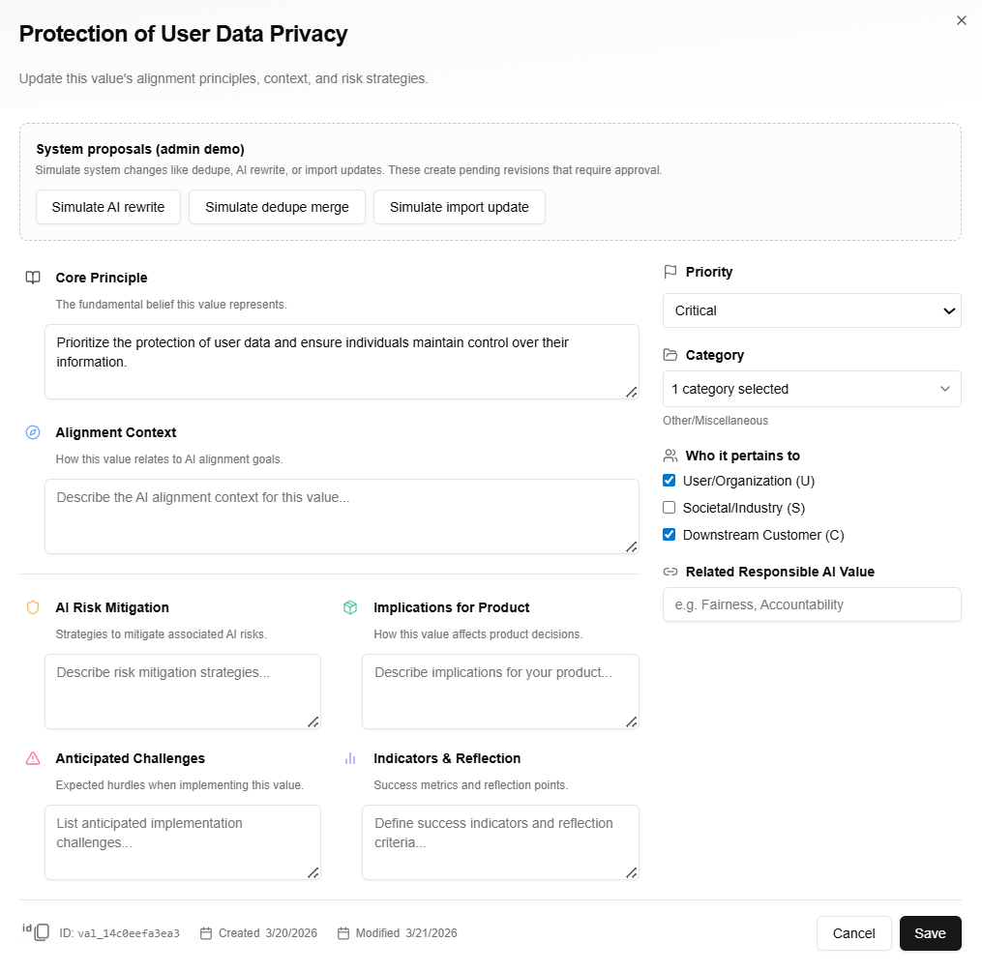Enable the Societal/Industry (S) checkbox
The image size is (982, 972).
pyautogui.click(x=670, y=508)
